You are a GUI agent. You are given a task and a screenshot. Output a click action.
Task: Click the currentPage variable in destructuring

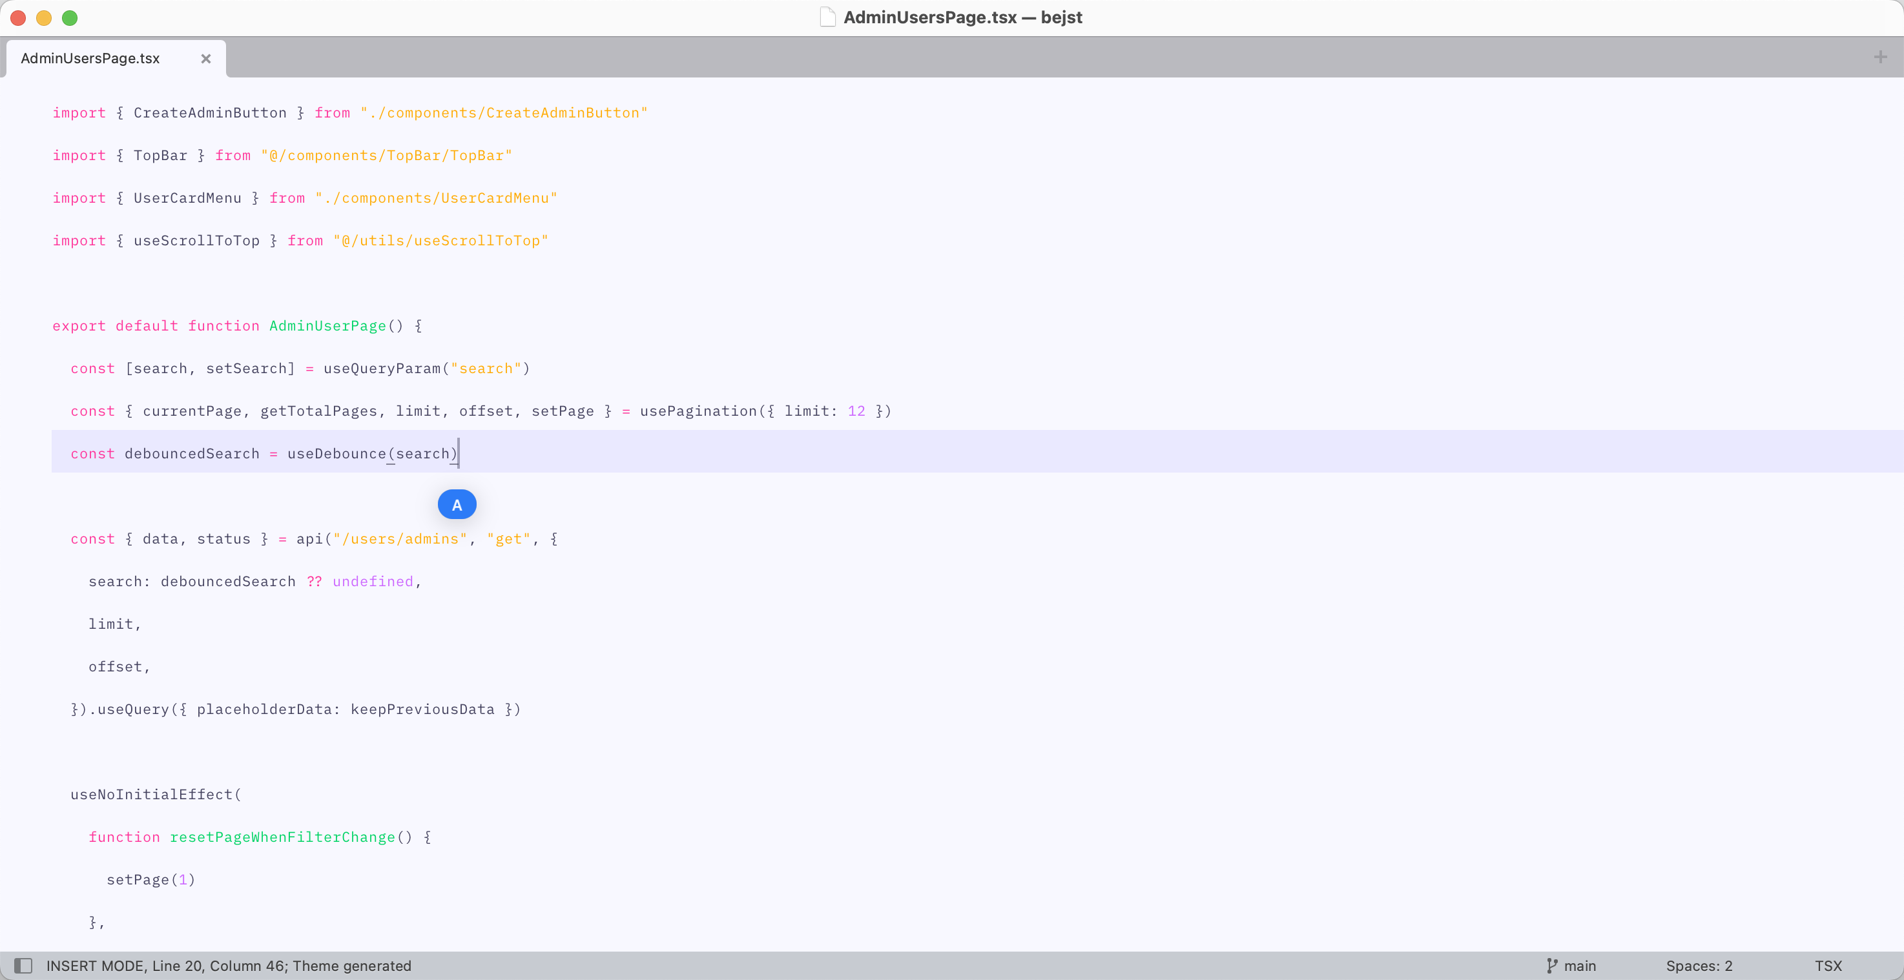[192, 411]
